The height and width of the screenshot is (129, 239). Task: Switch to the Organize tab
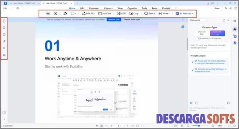pyautogui.click(x=132, y=8)
